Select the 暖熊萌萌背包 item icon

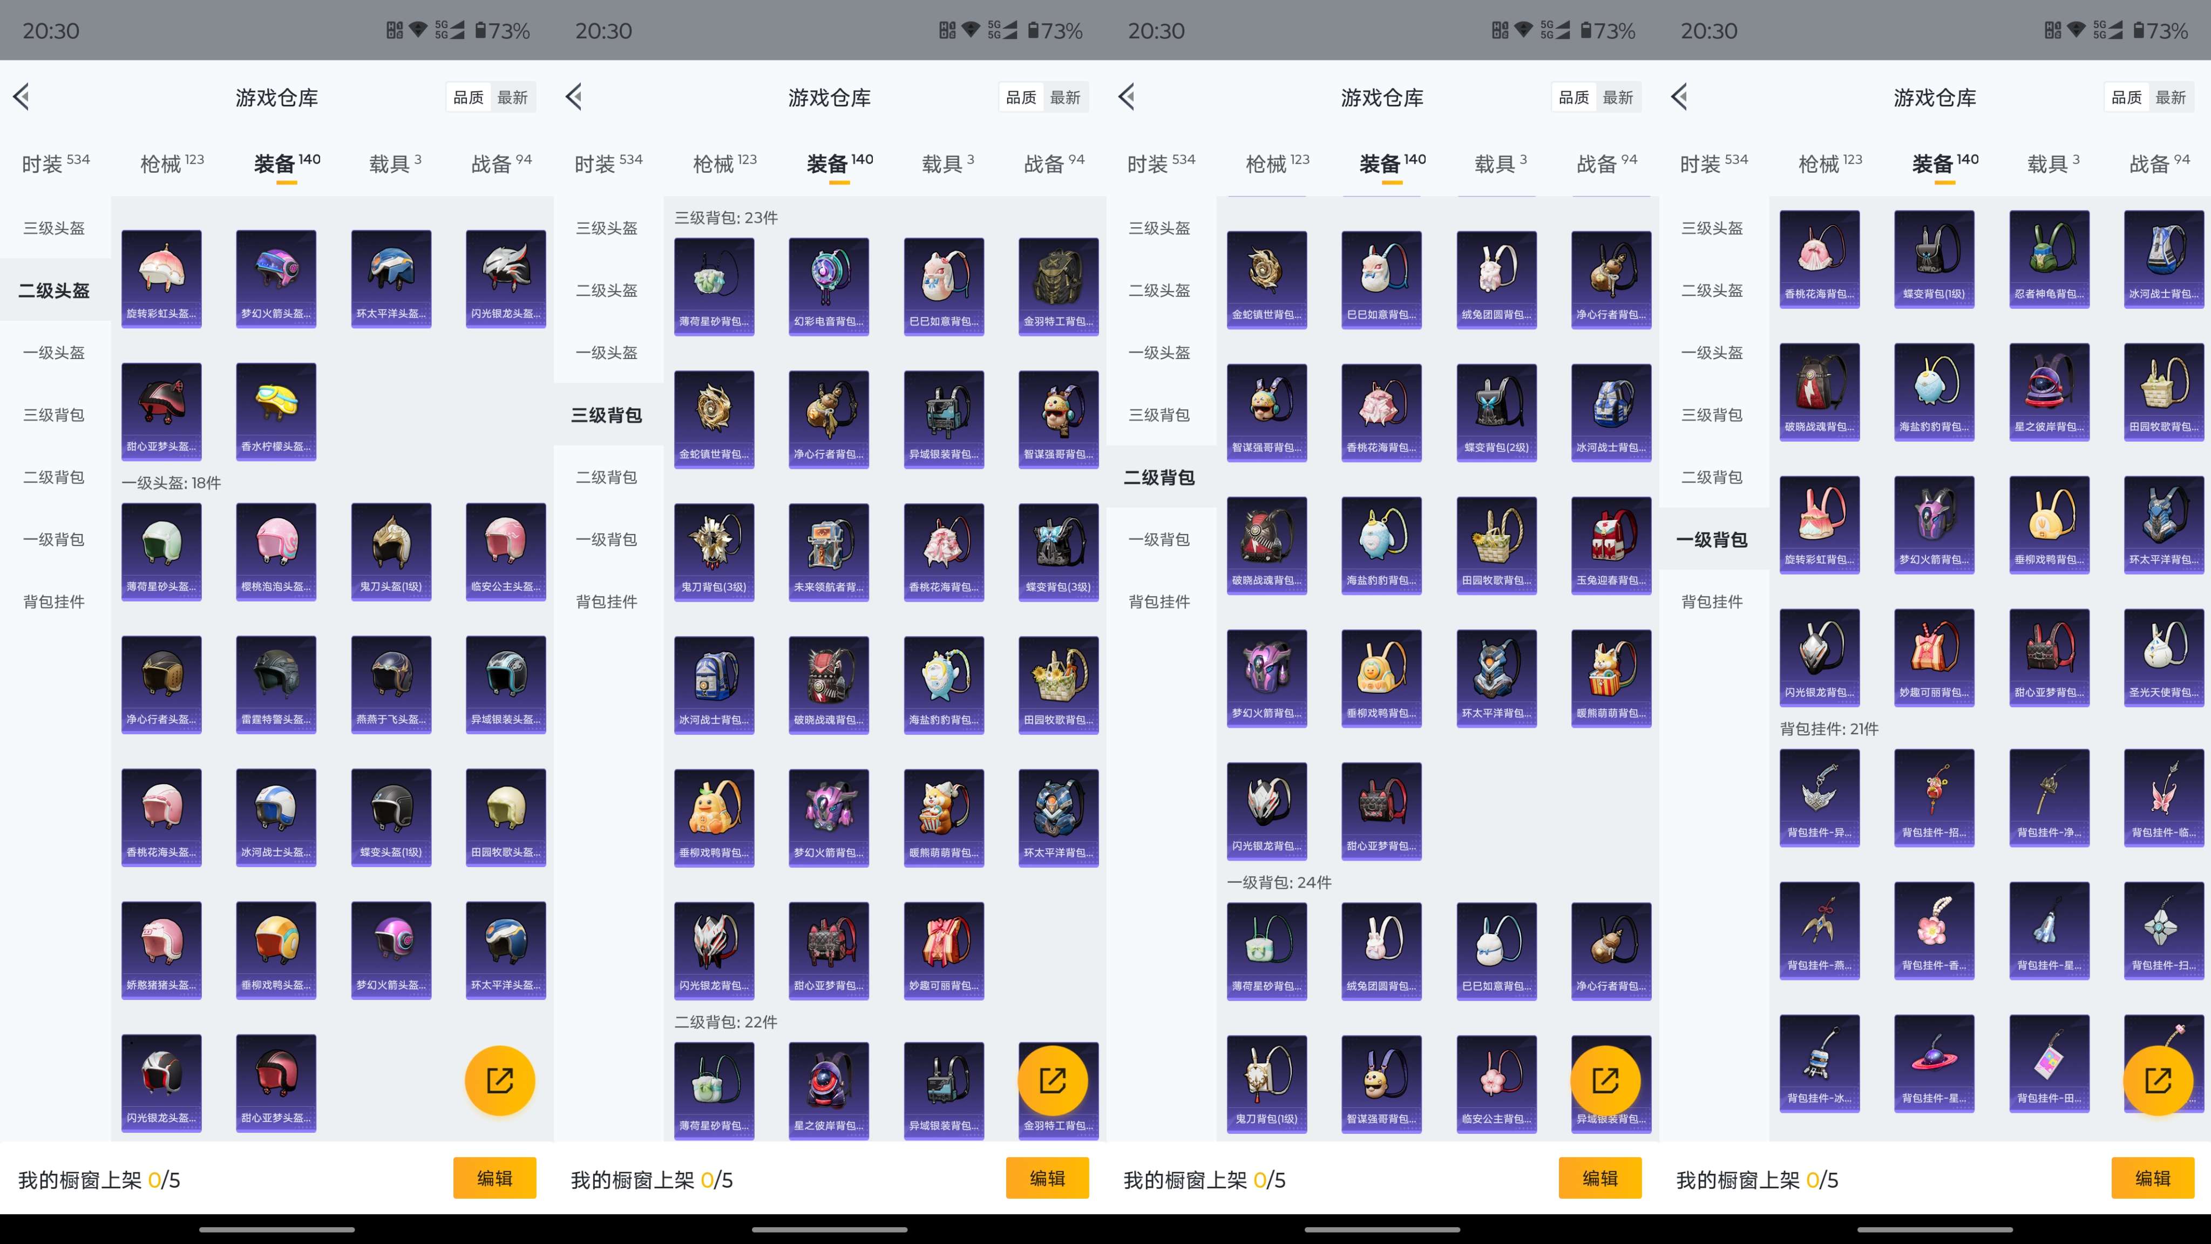(1611, 678)
